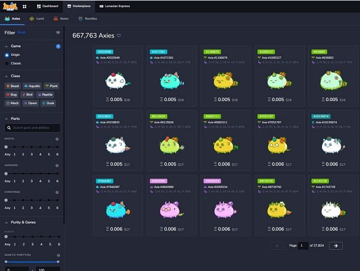Open Axie #6115626 card

point(172,141)
